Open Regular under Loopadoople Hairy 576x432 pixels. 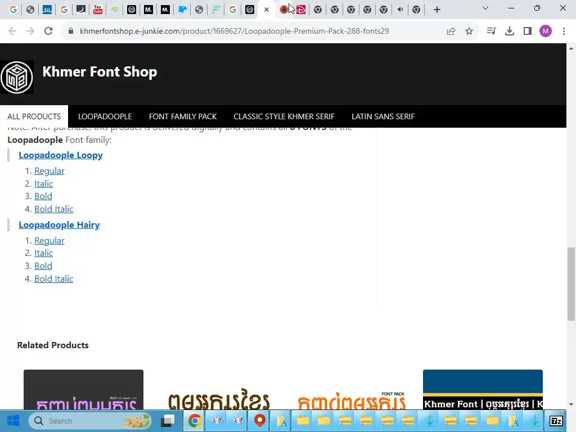click(x=49, y=241)
